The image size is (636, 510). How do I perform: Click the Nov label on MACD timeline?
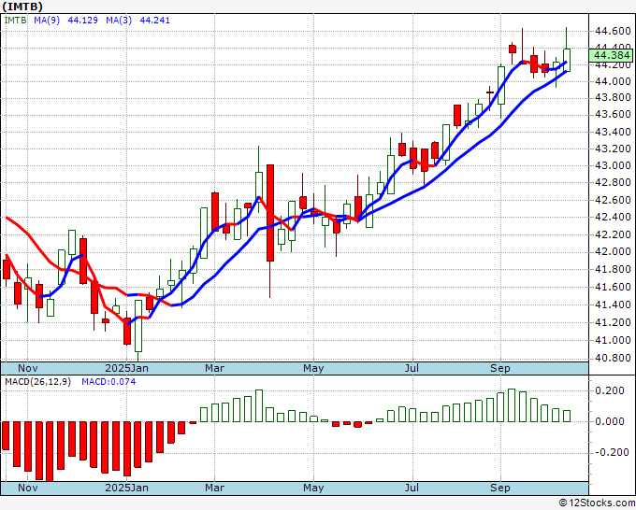[x=27, y=488]
